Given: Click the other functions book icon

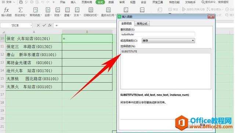Looking at the screenshot, I should (142, 10).
